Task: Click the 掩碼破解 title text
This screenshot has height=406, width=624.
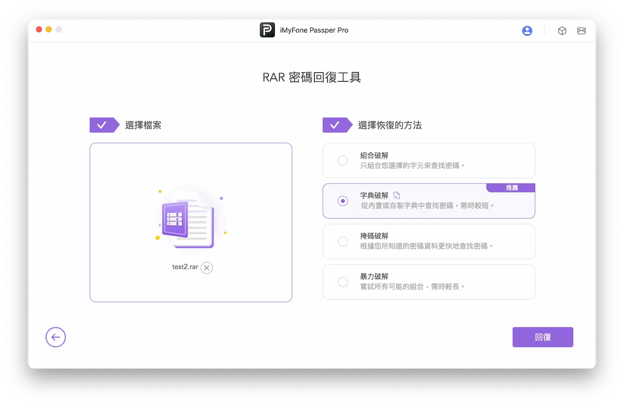Action: (374, 236)
